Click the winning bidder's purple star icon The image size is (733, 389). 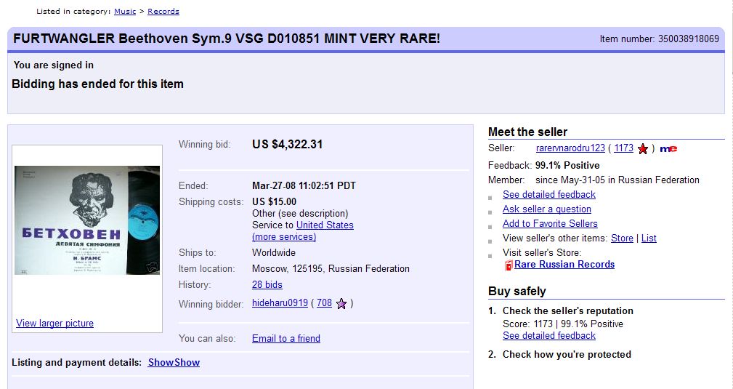coord(341,303)
